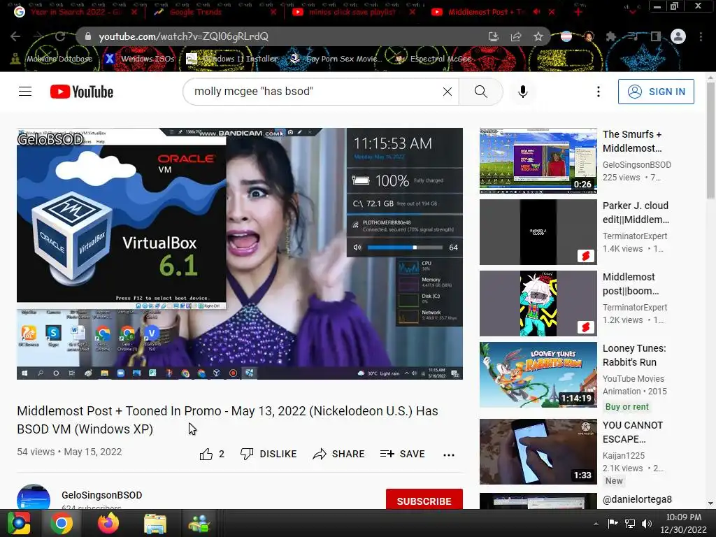Open Windows Live Messenger taskbar icon

point(199,523)
